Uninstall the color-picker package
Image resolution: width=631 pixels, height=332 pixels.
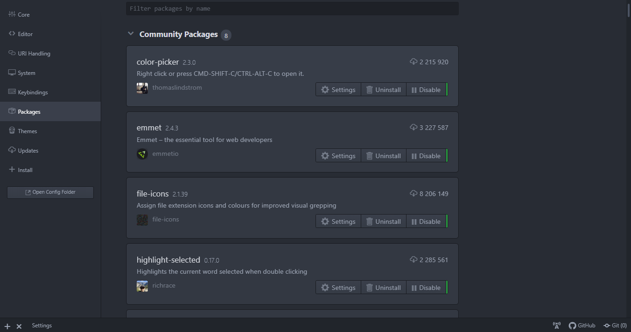point(383,90)
